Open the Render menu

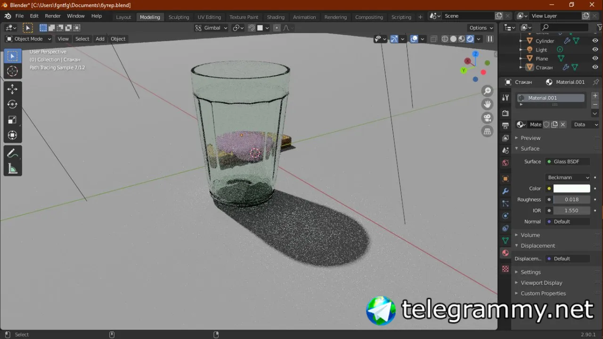[53, 16]
